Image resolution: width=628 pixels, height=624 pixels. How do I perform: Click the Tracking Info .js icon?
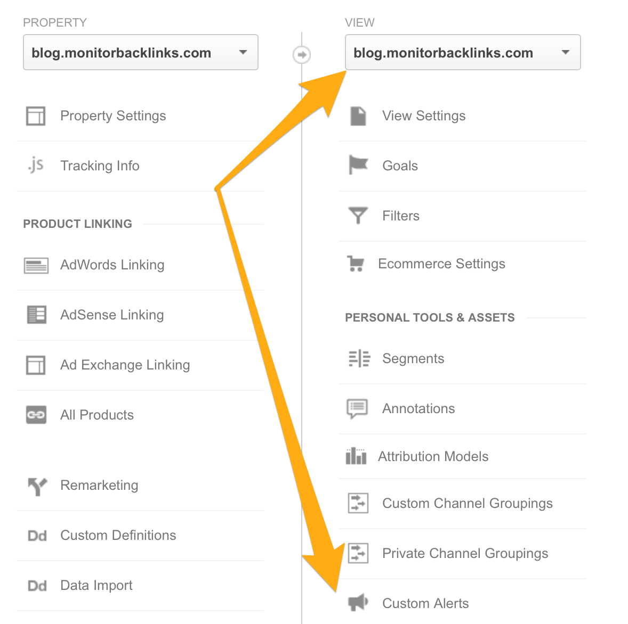pyautogui.click(x=36, y=165)
